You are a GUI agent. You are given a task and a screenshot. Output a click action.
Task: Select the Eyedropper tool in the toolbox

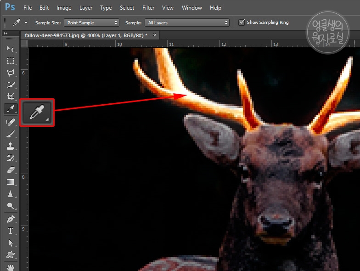[x=10, y=109]
